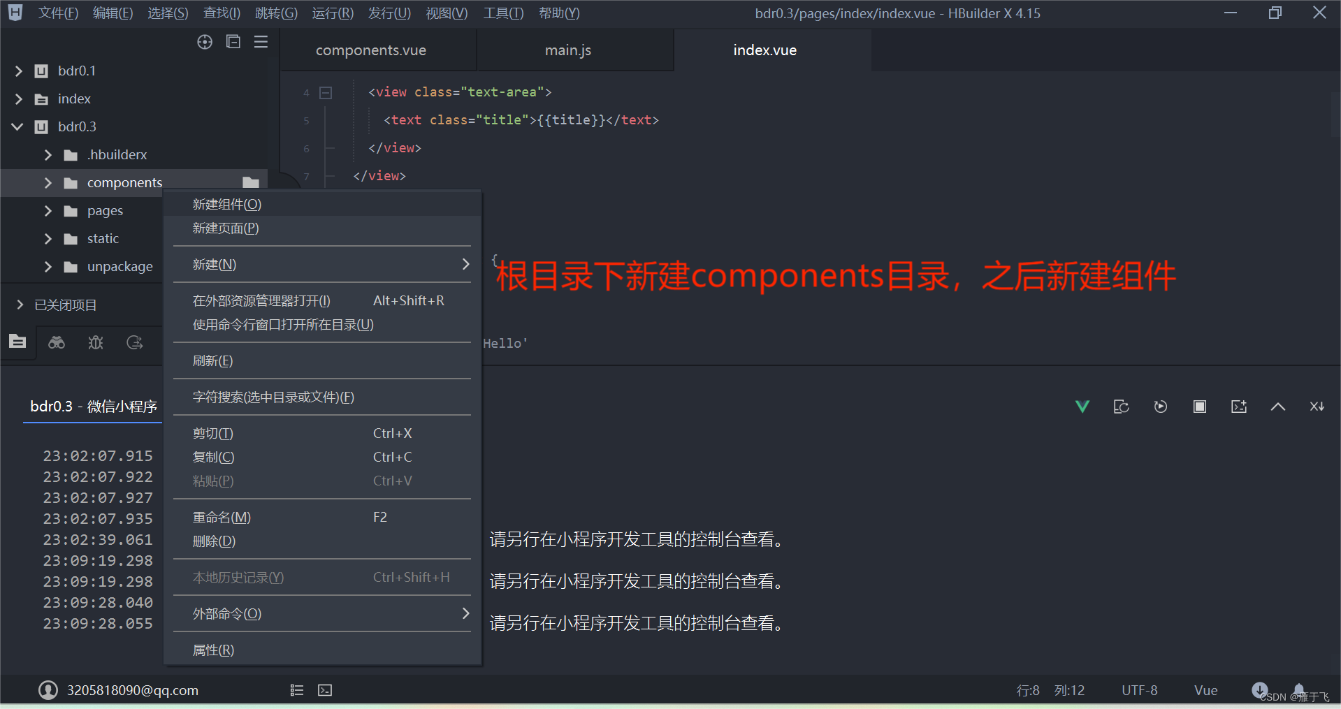
Task: Expand the 已关闭项目 section
Action: [x=20, y=305]
